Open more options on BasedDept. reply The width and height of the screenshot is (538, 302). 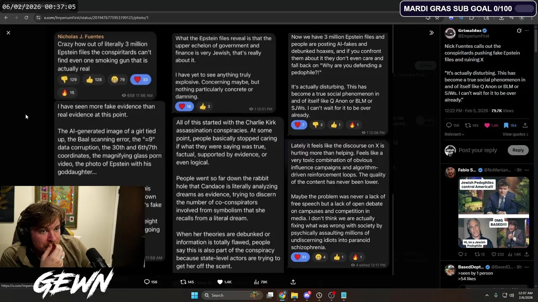coord(527,267)
